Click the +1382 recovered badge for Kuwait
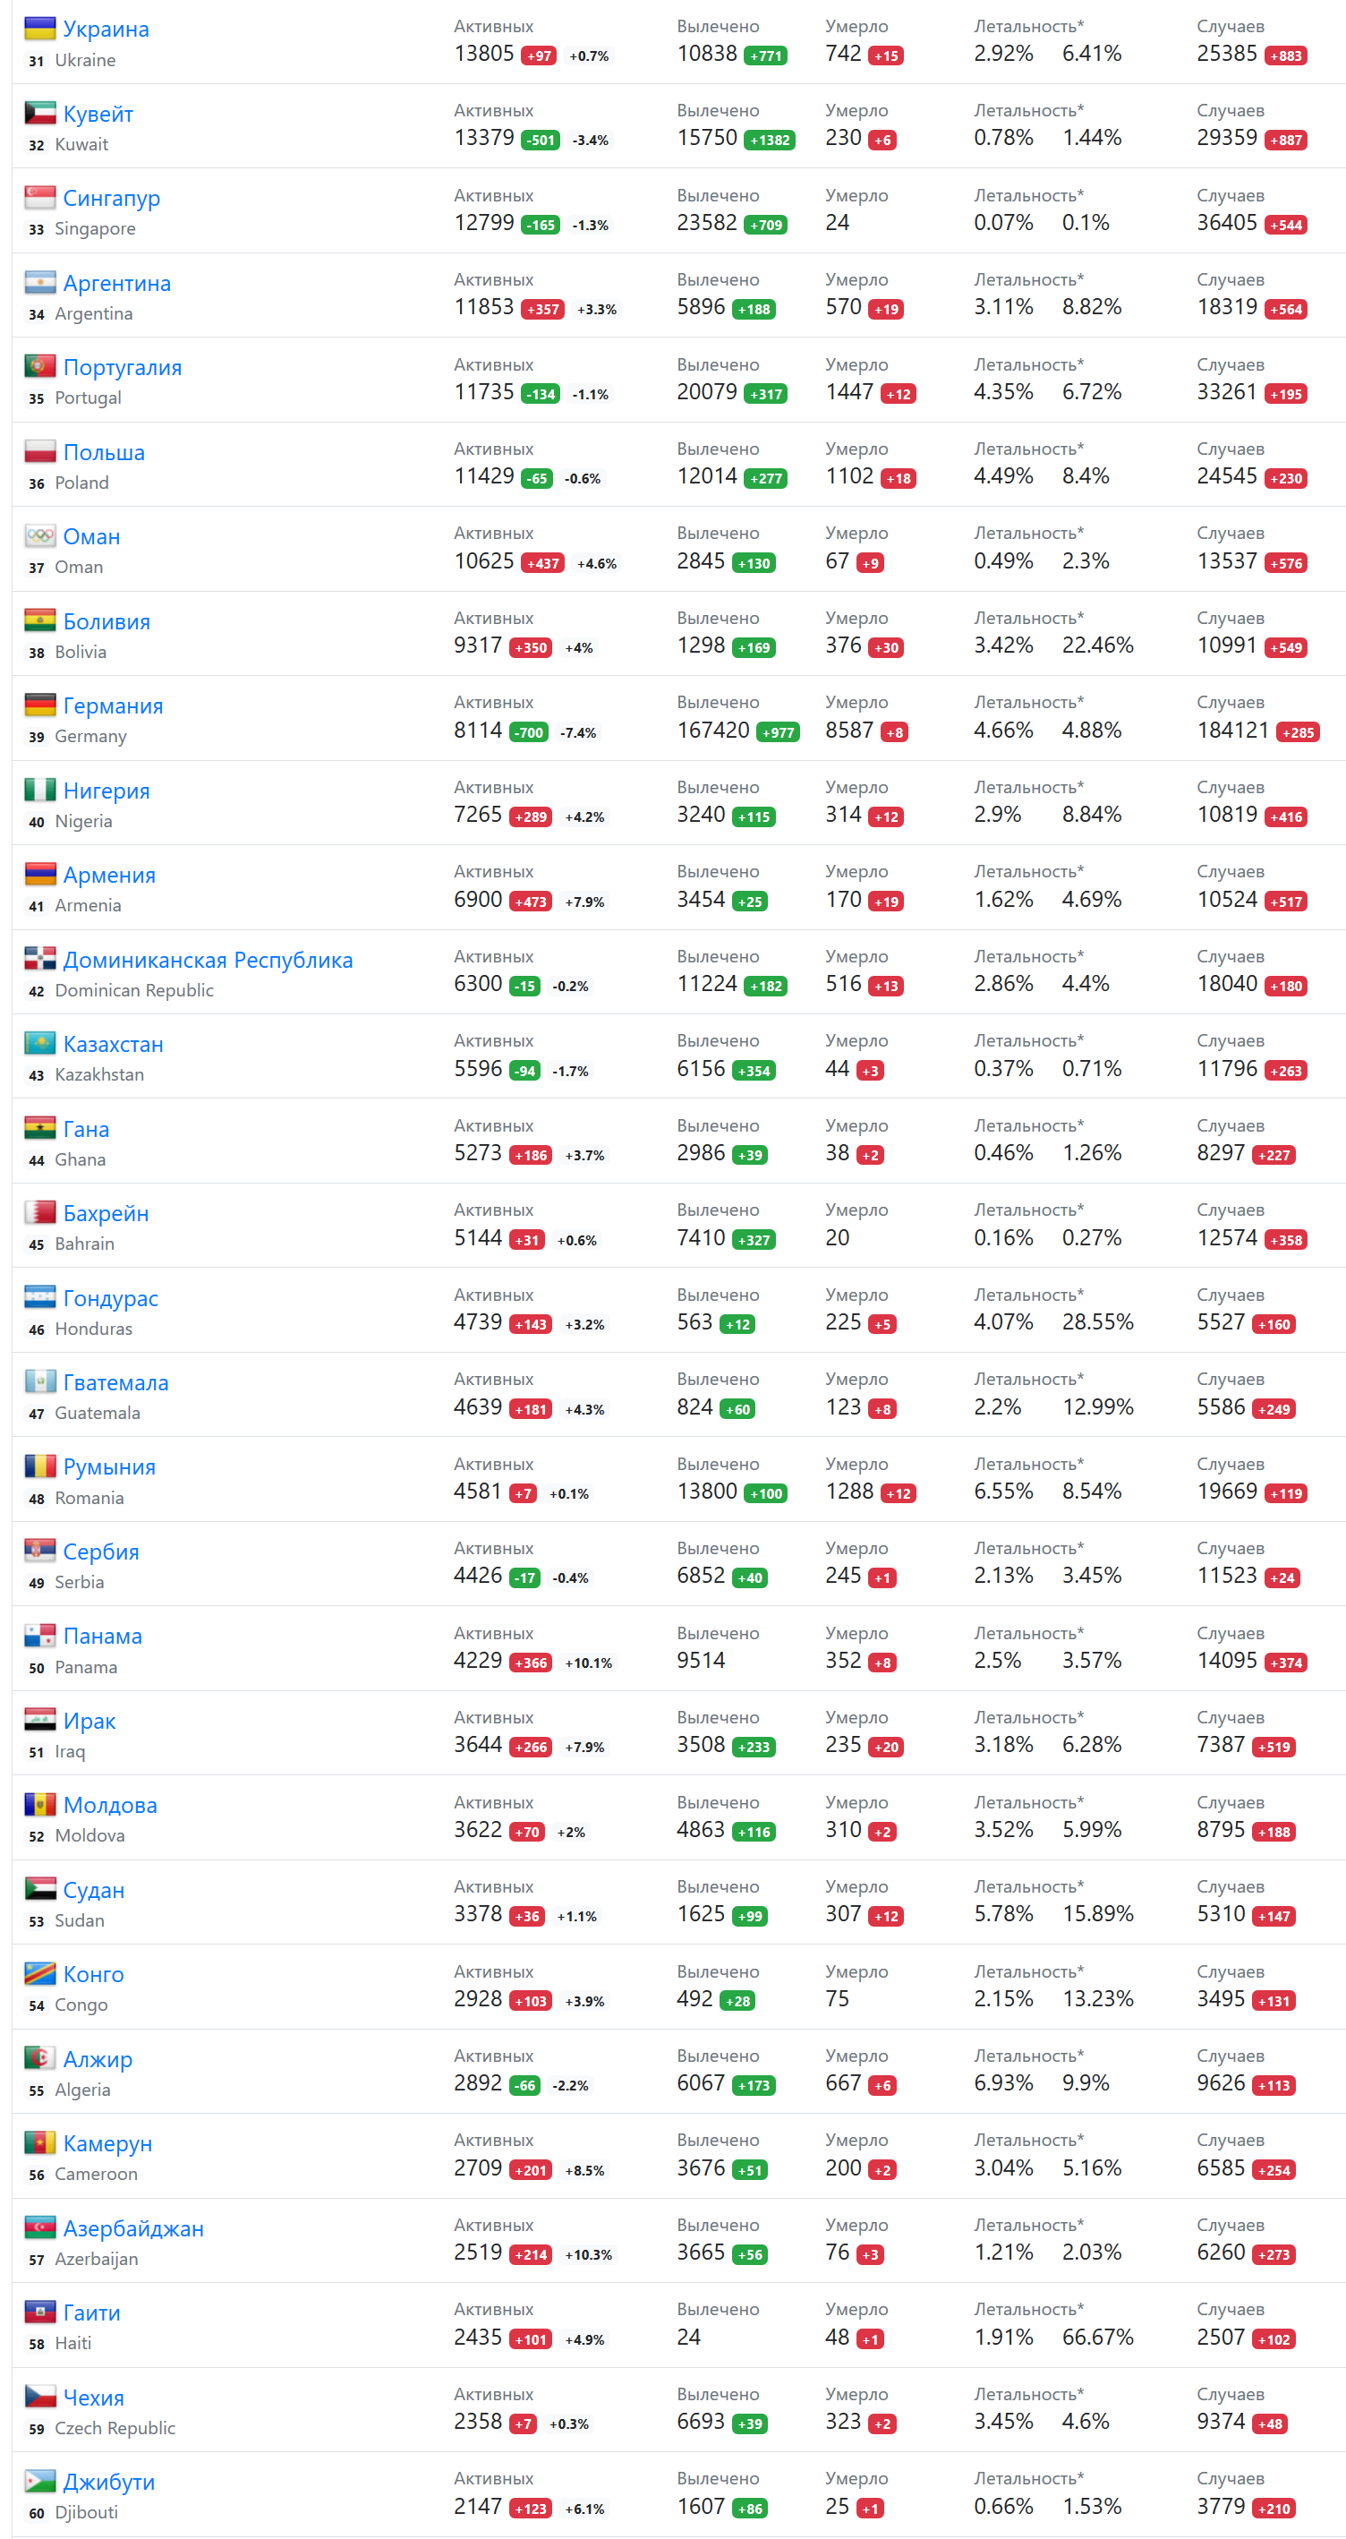 770,140
